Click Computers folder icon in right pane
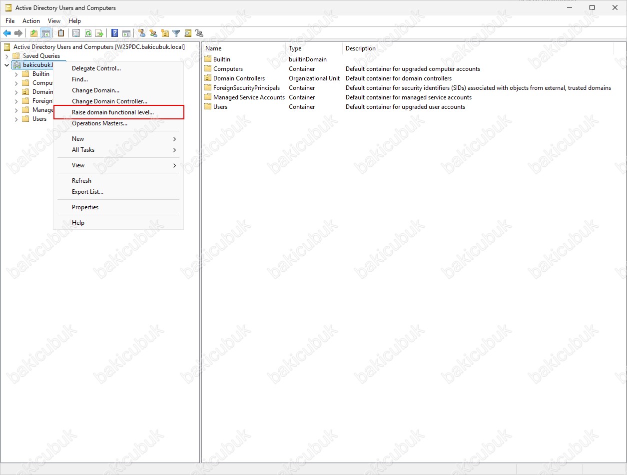Image resolution: width=627 pixels, height=475 pixels. [208, 68]
